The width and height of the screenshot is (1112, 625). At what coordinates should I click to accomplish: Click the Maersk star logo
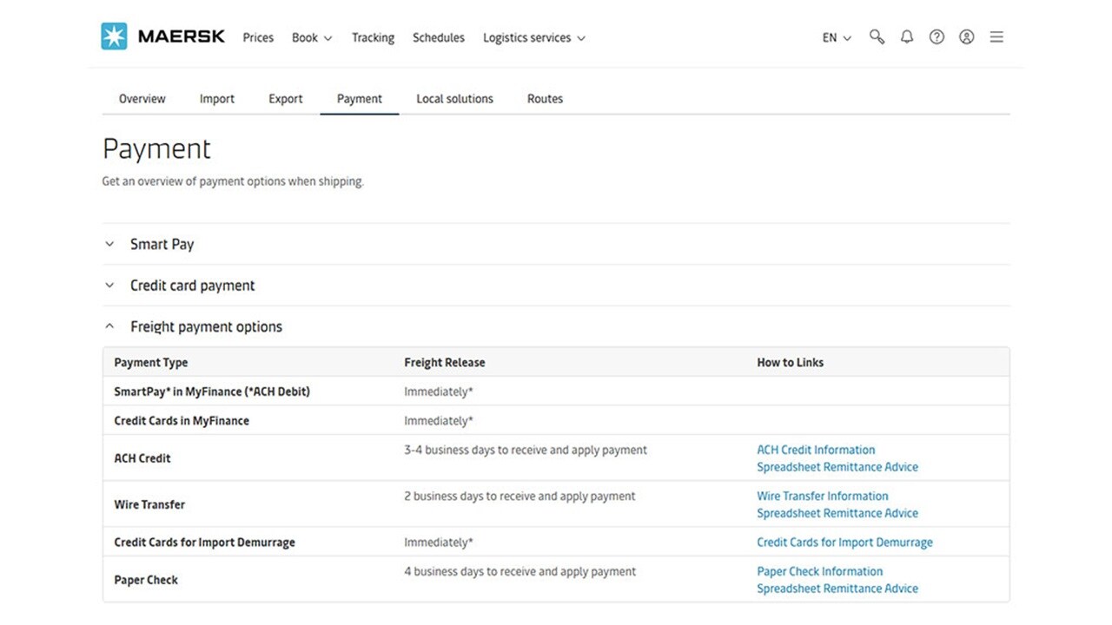tap(114, 36)
